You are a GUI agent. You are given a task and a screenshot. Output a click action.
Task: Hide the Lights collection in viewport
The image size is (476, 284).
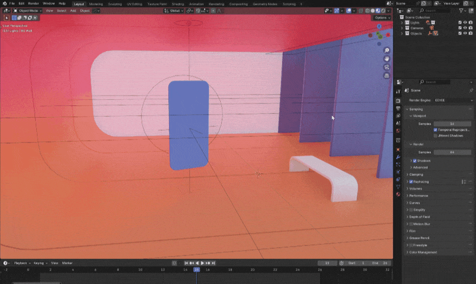(466, 23)
